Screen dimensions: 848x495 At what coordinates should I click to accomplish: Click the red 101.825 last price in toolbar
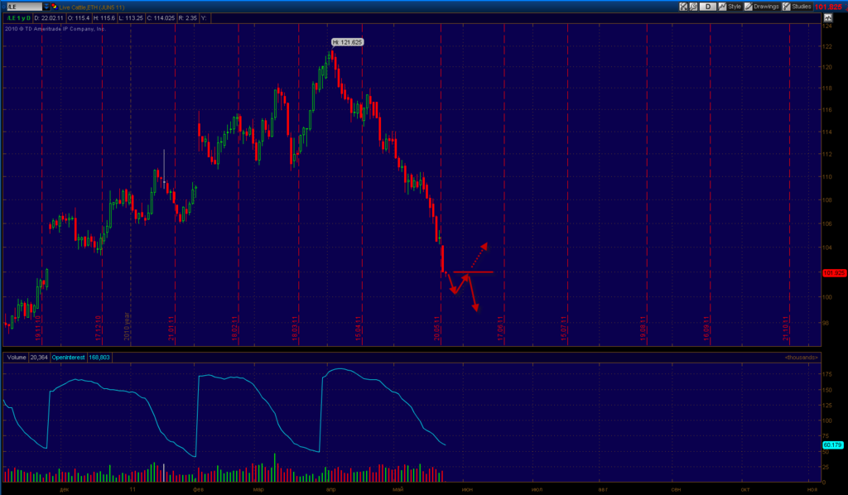coord(828,7)
